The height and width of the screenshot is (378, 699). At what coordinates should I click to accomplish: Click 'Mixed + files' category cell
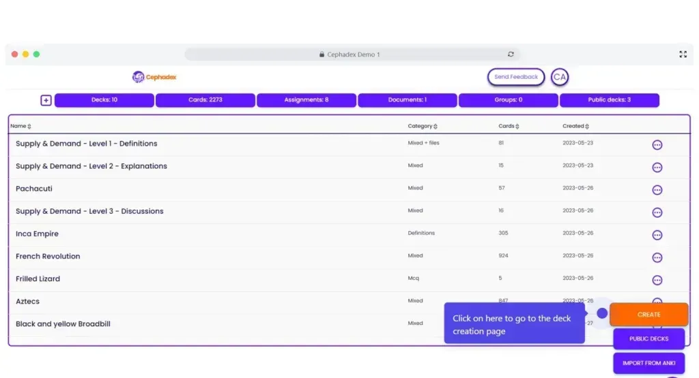tap(423, 143)
